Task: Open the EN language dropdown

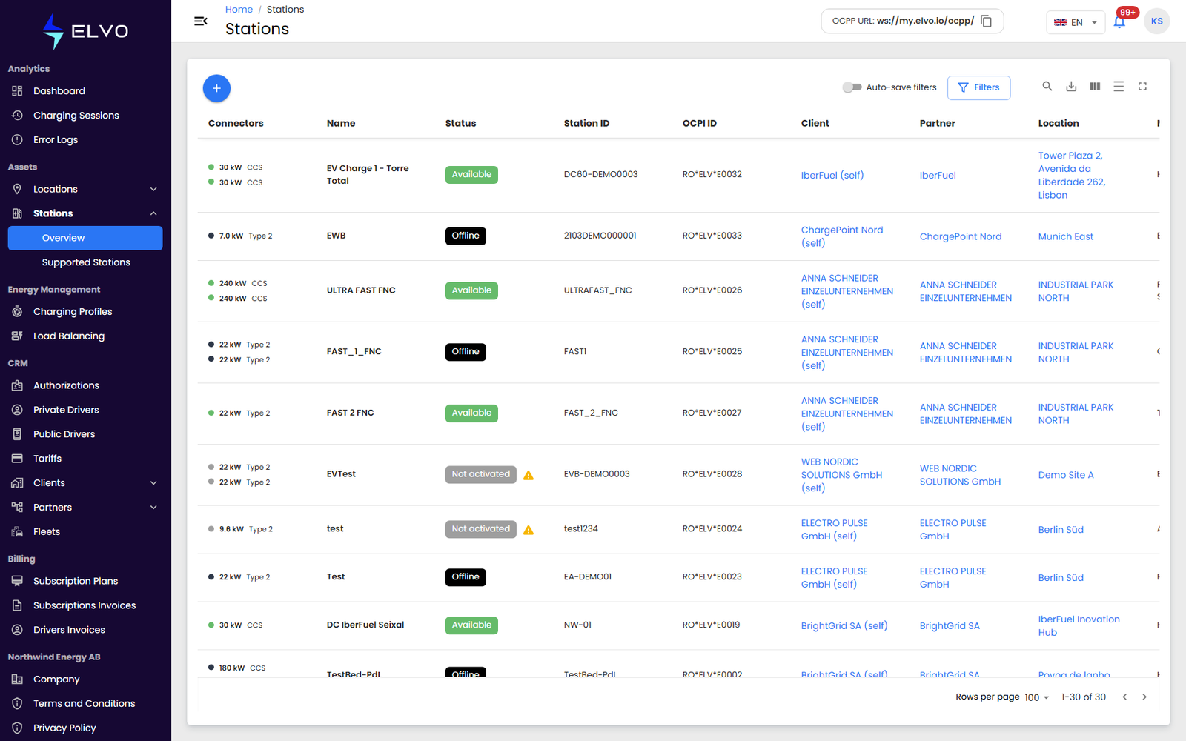Action: pyautogui.click(x=1076, y=22)
